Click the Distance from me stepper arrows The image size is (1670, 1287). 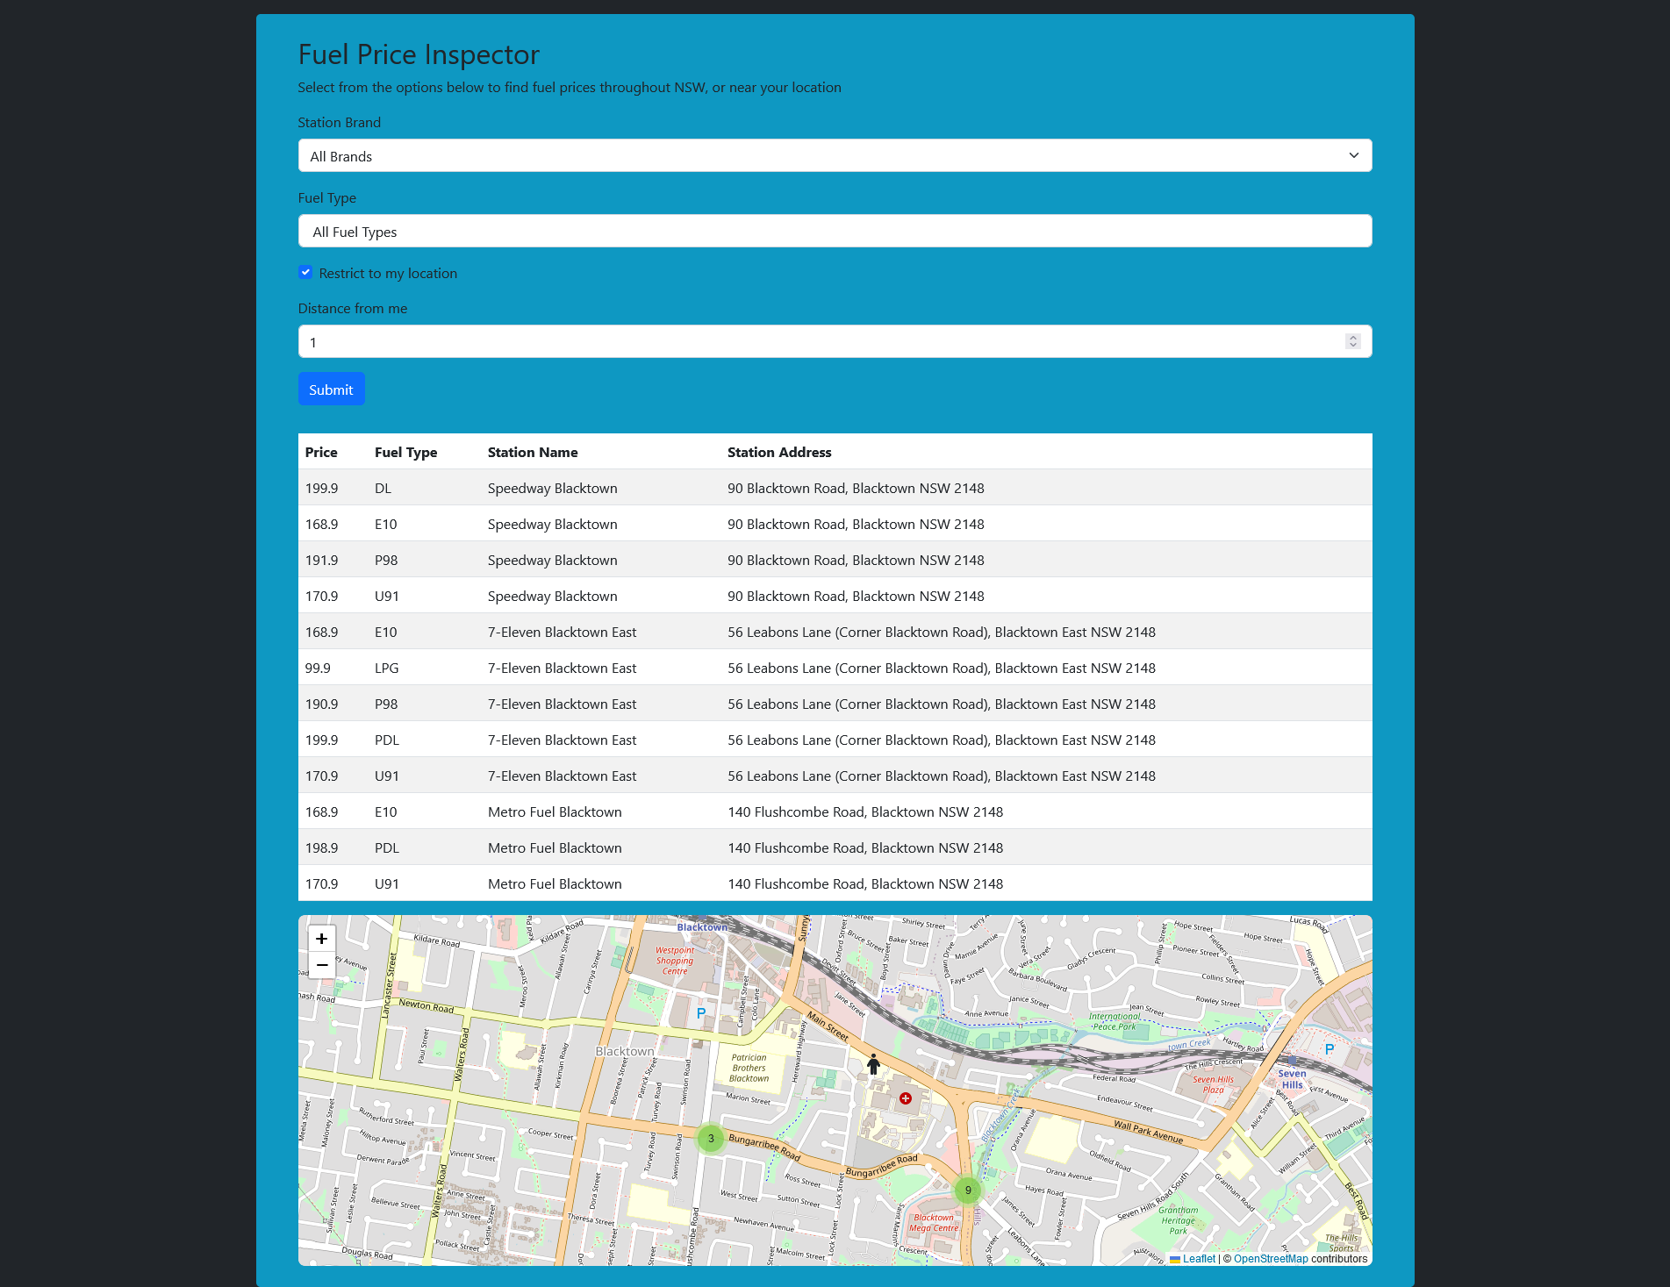click(x=1352, y=342)
